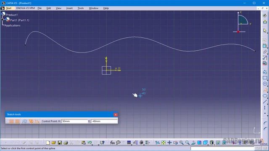Open the Tools menu
The height and width of the screenshot is (151, 269).
81,8
